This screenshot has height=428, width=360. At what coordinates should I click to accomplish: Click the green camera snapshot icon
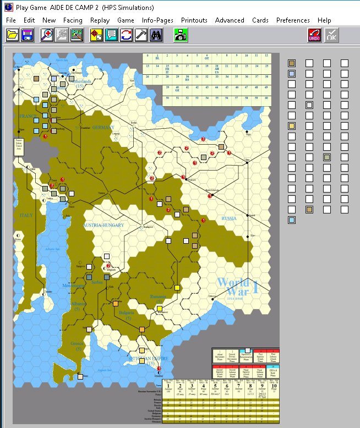[x=181, y=35]
